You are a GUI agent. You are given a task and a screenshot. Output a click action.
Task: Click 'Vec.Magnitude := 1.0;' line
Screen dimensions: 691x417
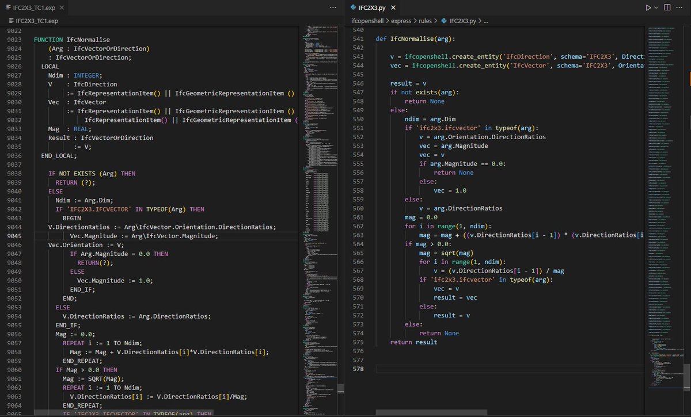(x=115, y=280)
